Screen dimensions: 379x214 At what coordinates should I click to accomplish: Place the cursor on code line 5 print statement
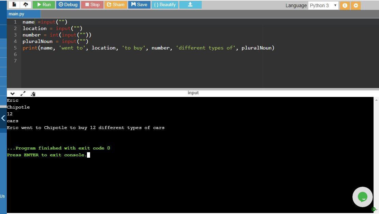[x=148, y=48]
